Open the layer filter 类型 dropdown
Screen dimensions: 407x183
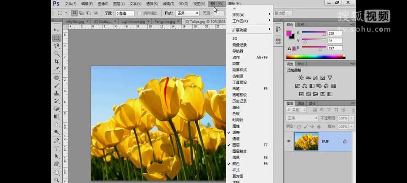[296, 110]
